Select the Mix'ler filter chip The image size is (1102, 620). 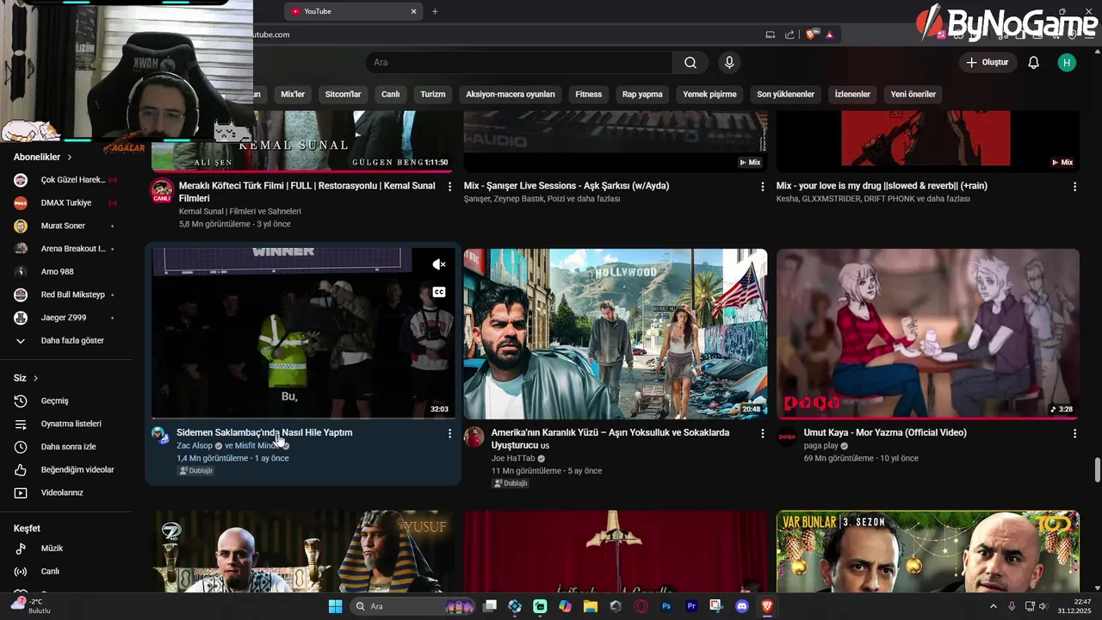tap(293, 94)
